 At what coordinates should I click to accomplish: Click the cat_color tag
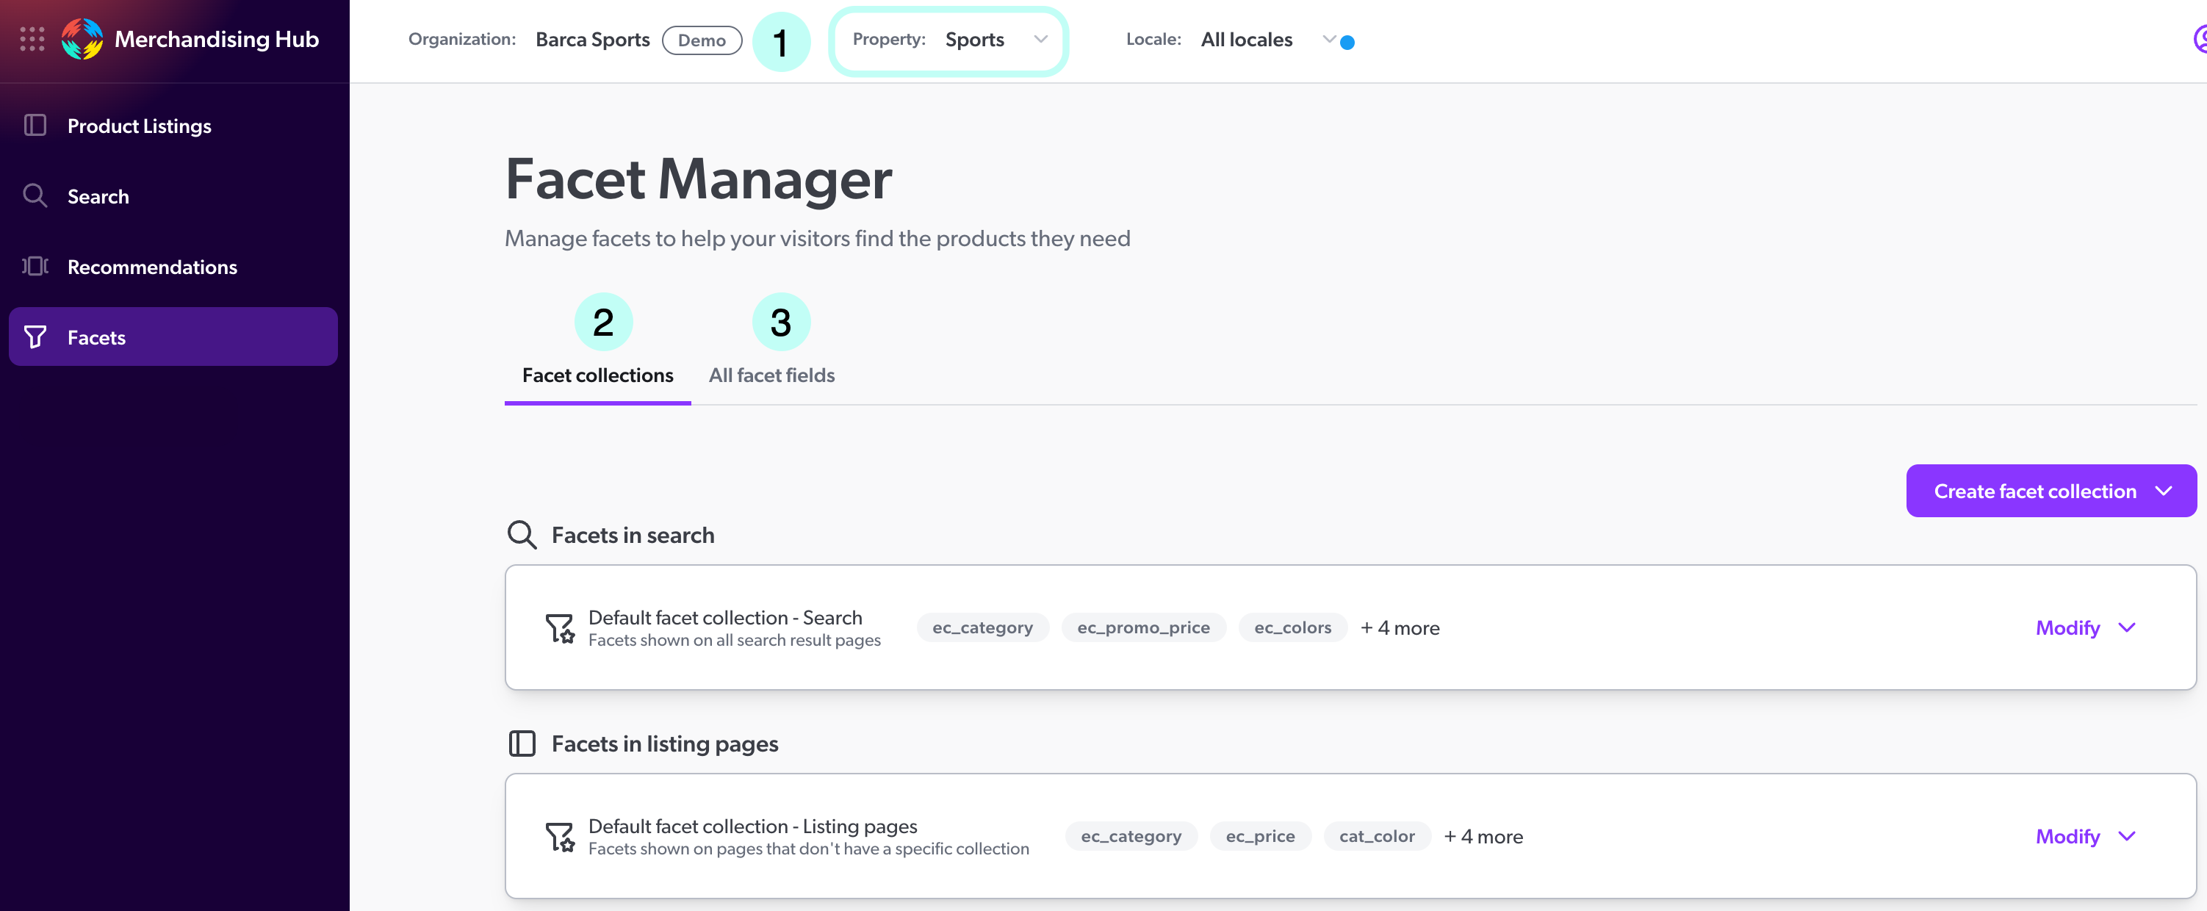(1377, 837)
